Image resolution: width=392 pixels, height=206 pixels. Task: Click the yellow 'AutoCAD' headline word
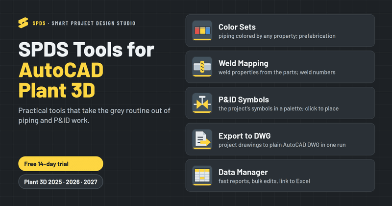(x=61, y=70)
